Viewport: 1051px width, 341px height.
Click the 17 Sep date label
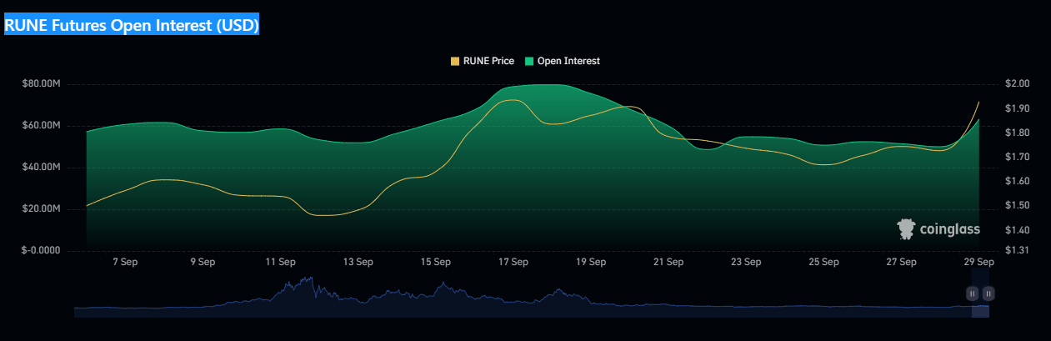point(513,262)
